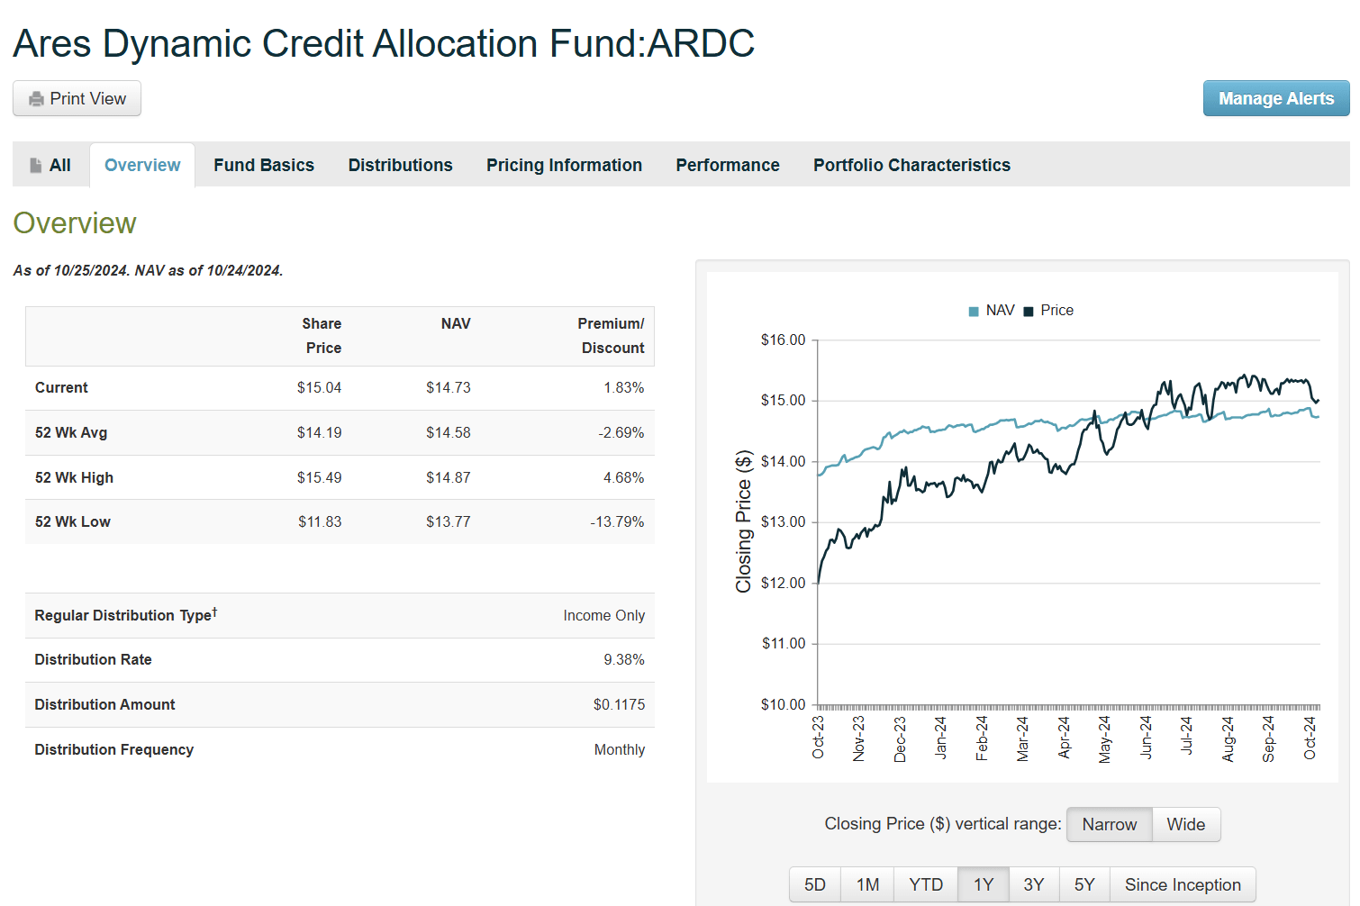This screenshot has height=906, width=1360.
Task: Click the dagger footnote on Regular Distribution Type
Action: point(216,609)
